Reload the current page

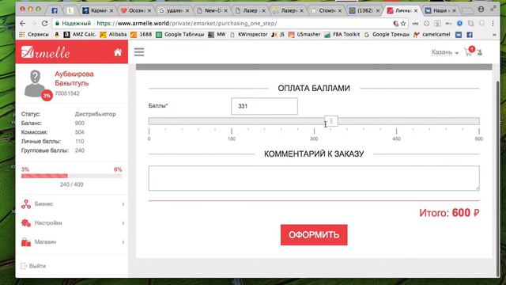pos(44,23)
